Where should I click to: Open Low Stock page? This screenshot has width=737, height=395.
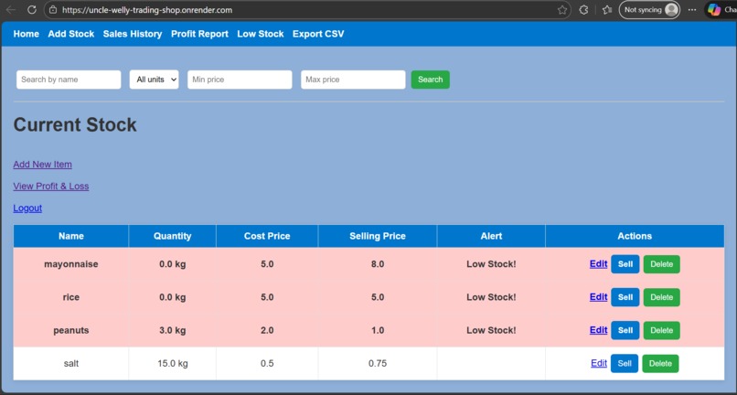(x=261, y=34)
